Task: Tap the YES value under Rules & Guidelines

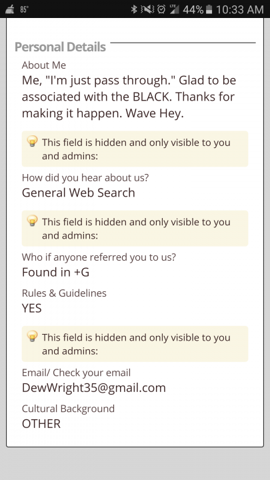Action: [x=31, y=308]
